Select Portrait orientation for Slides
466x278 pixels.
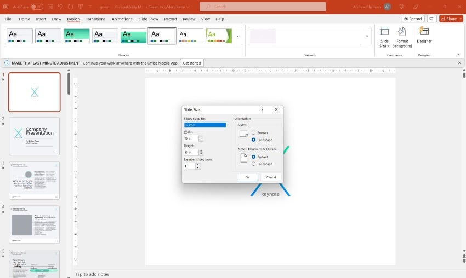tap(253, 133)
